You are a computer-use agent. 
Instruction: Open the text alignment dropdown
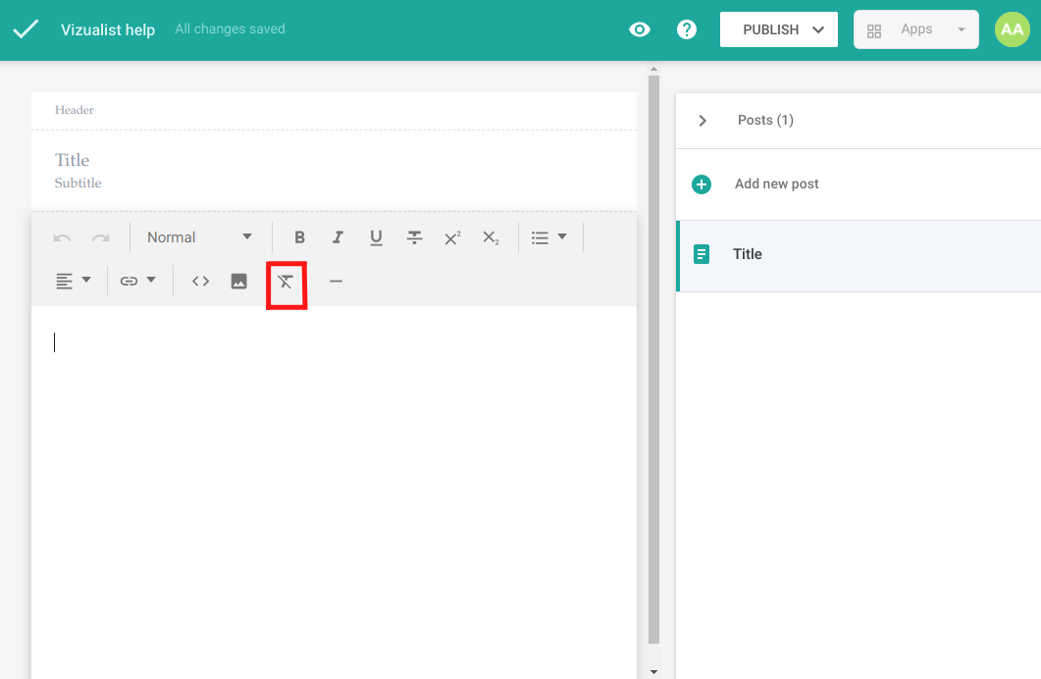tap(73, 282)
